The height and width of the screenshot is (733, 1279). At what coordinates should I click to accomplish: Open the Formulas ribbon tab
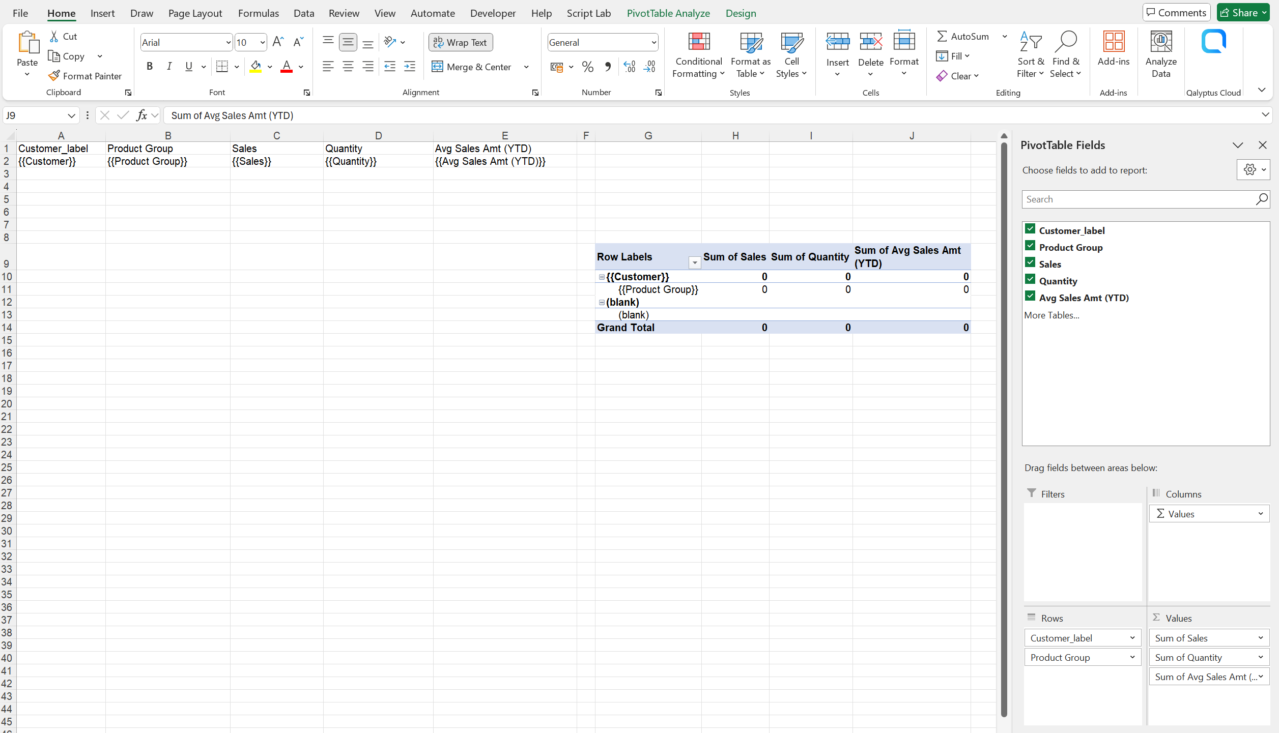coord(258,13)
